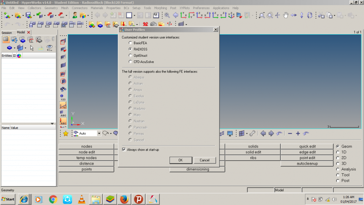Viewport: 364px width, 205px height.
Task: Click the User Profiles person icon
Action: (x=75, y=15)
